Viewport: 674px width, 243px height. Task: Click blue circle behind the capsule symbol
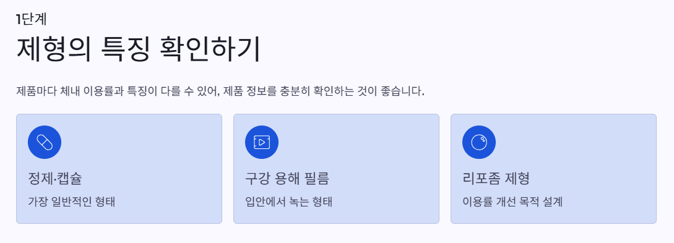pyautogui.click(x=45, y=142)
